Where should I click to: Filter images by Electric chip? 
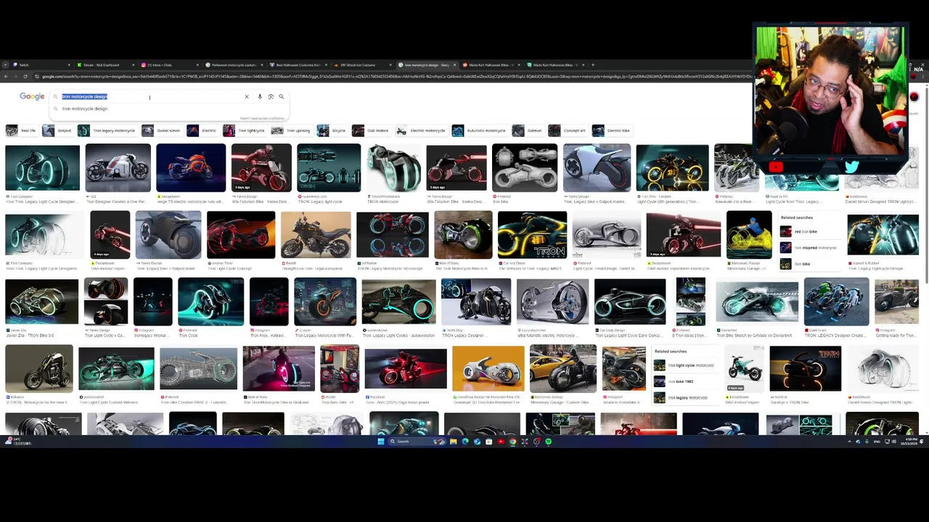pyautogui.click(x=202, y=130)
